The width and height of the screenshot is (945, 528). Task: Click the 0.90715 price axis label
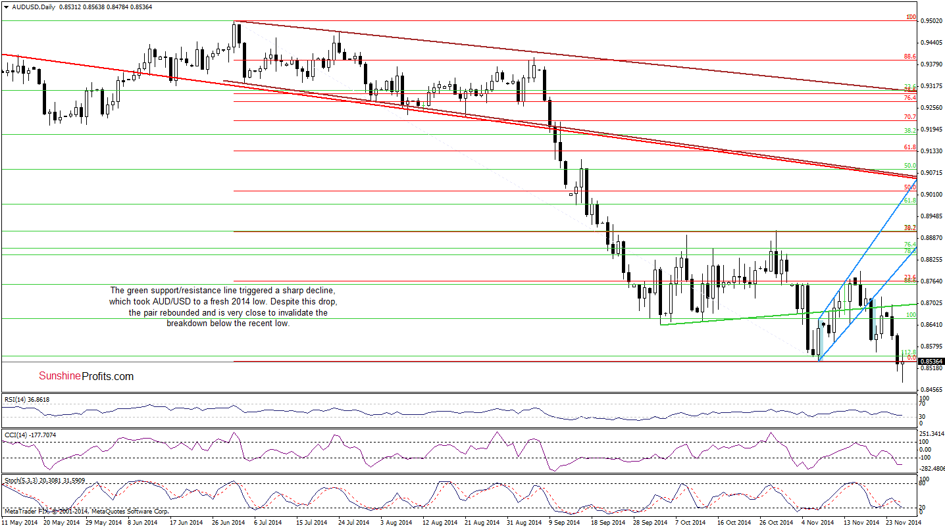pyautogui.click(x=932, y=173)
